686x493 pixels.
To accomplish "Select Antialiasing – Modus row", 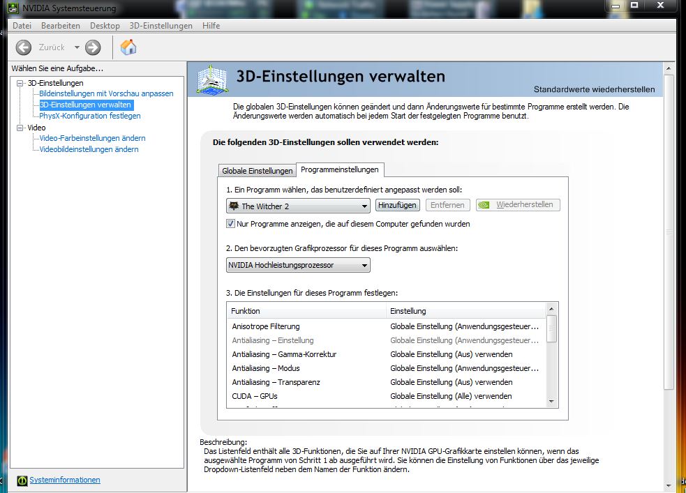I will [x=387, y=368].
